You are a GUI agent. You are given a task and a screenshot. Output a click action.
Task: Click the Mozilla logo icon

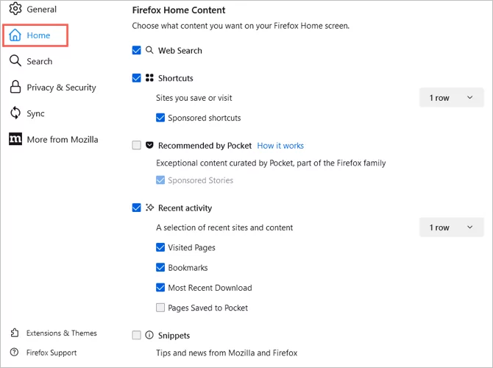coord(15,139)
